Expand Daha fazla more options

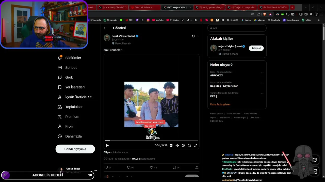(x=70, y=136)
